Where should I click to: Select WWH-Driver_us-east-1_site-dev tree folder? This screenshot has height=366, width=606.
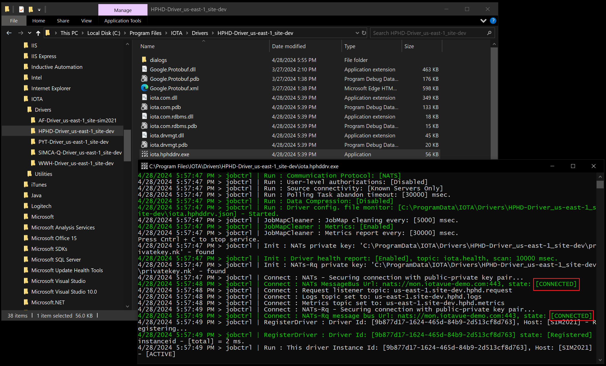pyautogui.click(x=76, y=163)
